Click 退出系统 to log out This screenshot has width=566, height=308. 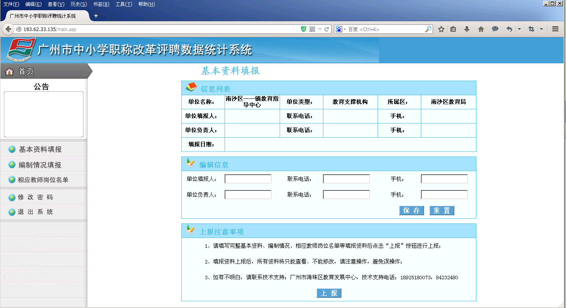pyautogui.click(x=35, y=212)
